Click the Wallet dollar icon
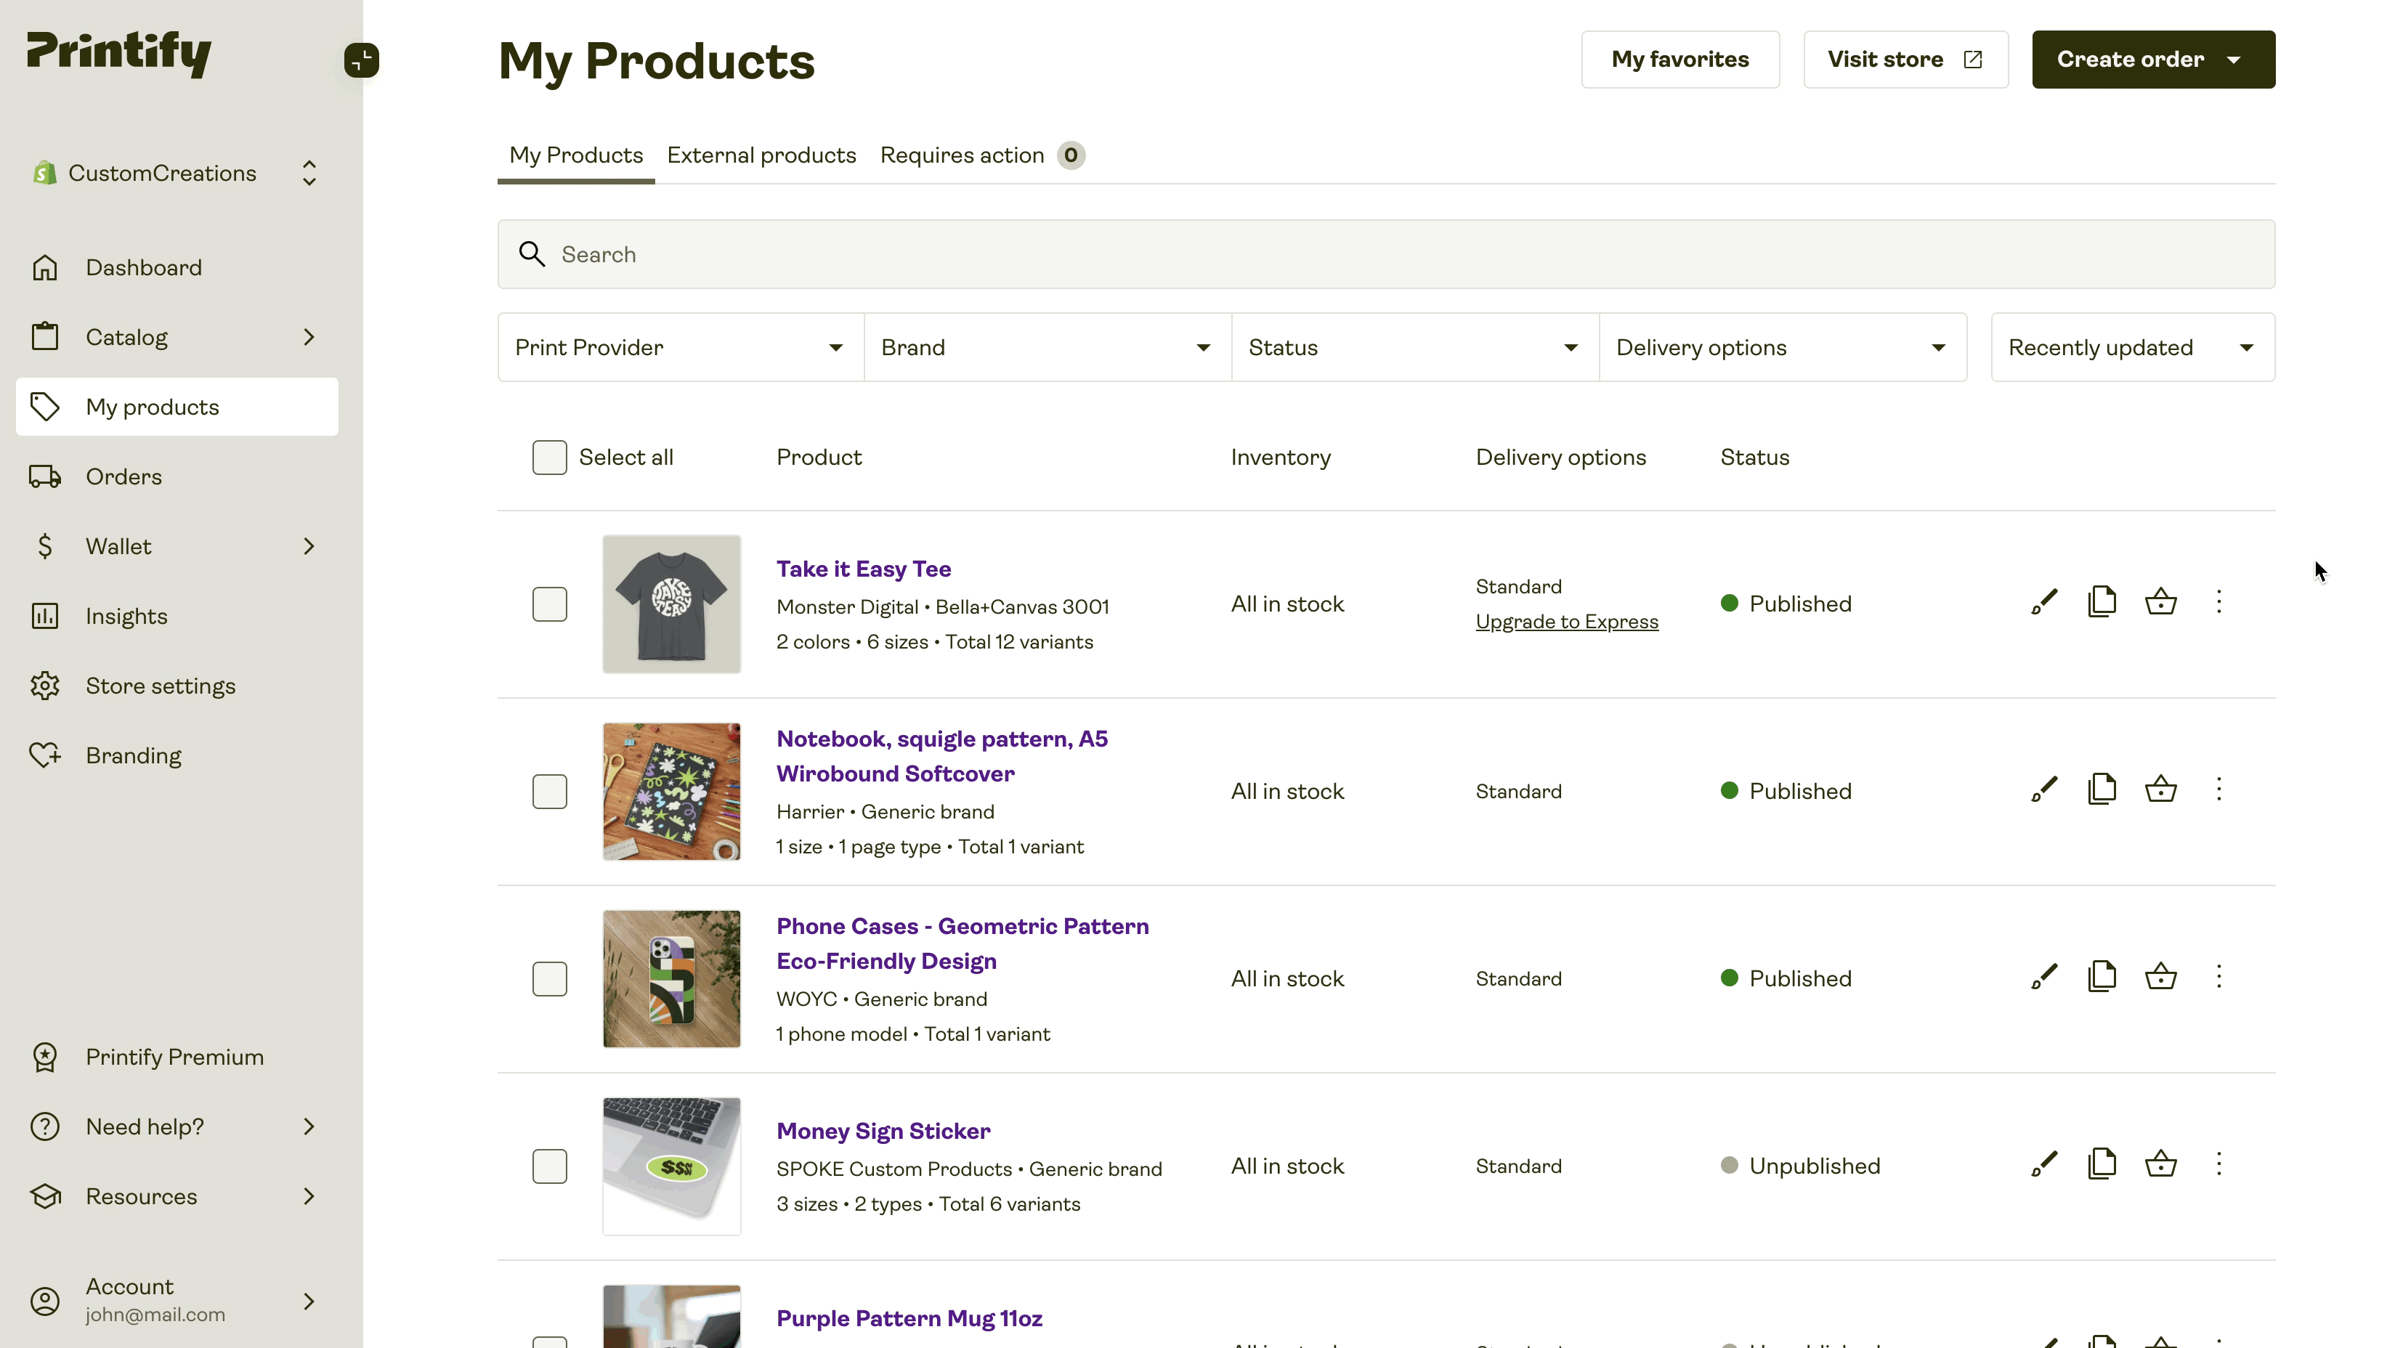The image size is (2403, 1348). tap(45, 547)
